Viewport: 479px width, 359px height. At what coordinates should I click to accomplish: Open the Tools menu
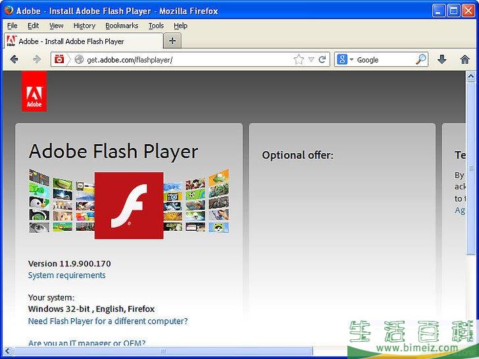[x=156, y=26]
